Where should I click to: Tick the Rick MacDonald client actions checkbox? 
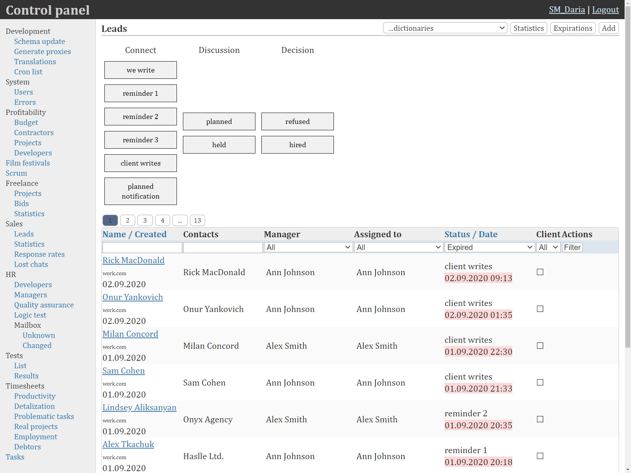click(540, 272)
